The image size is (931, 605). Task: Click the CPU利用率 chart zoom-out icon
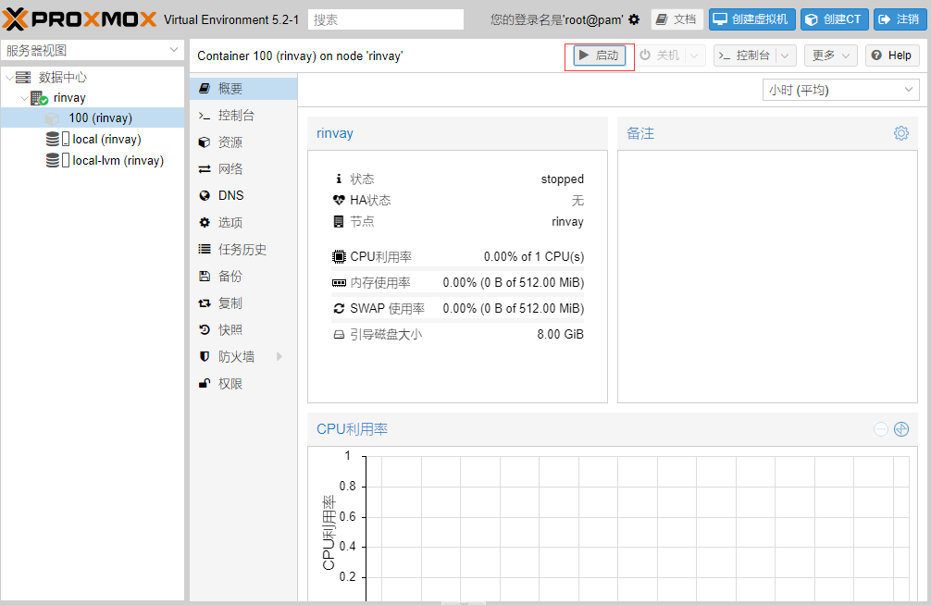[x=880, y=429]
